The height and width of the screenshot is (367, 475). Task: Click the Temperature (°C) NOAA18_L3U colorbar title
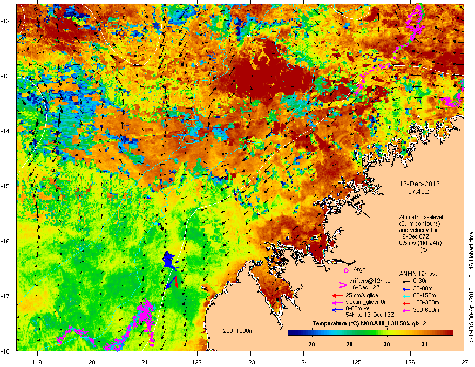[369, 324]
